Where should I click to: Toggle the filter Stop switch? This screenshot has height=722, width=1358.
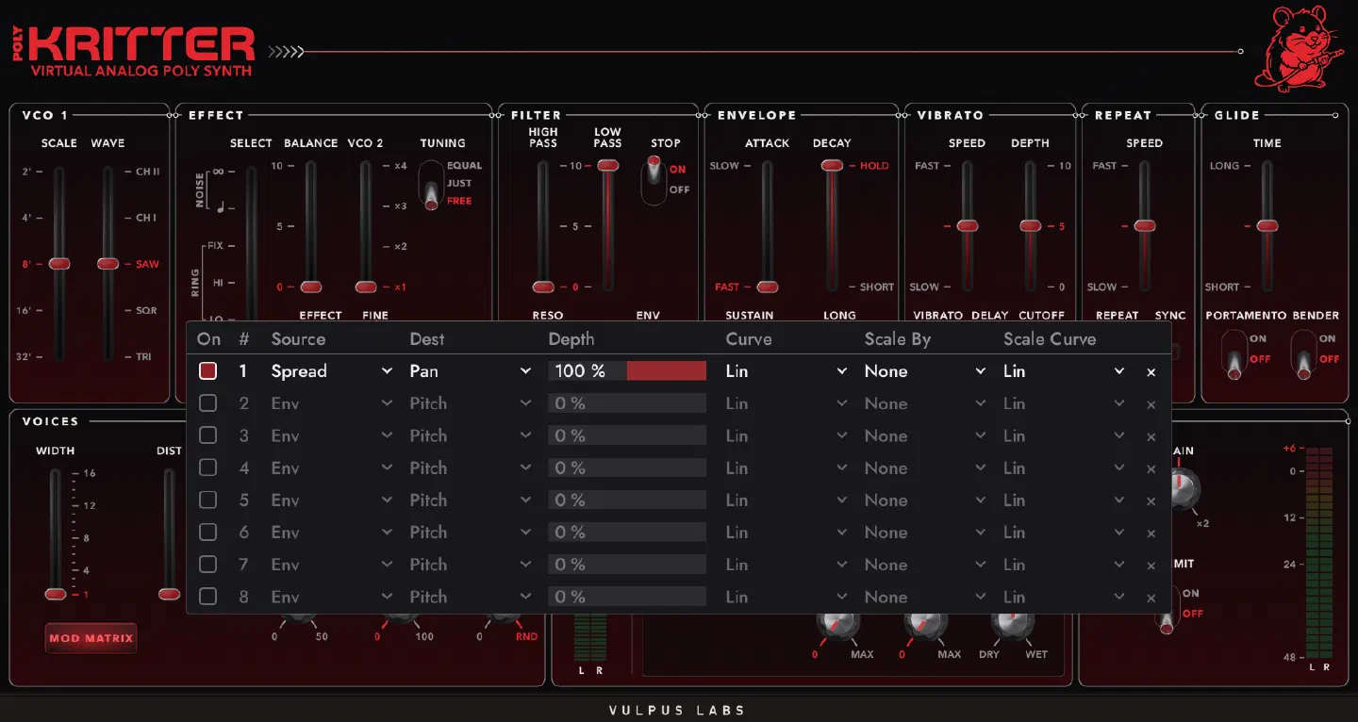coord(653,180)
